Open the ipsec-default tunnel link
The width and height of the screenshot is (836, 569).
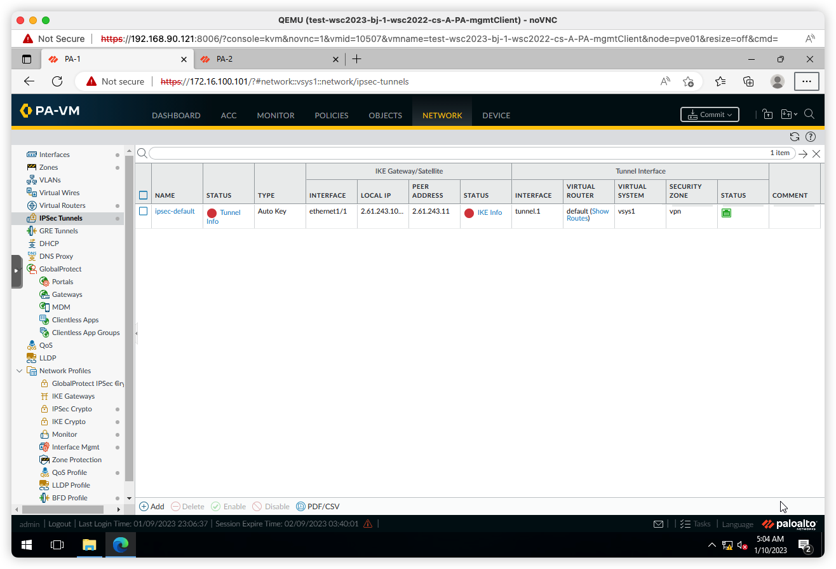(175, 211)
